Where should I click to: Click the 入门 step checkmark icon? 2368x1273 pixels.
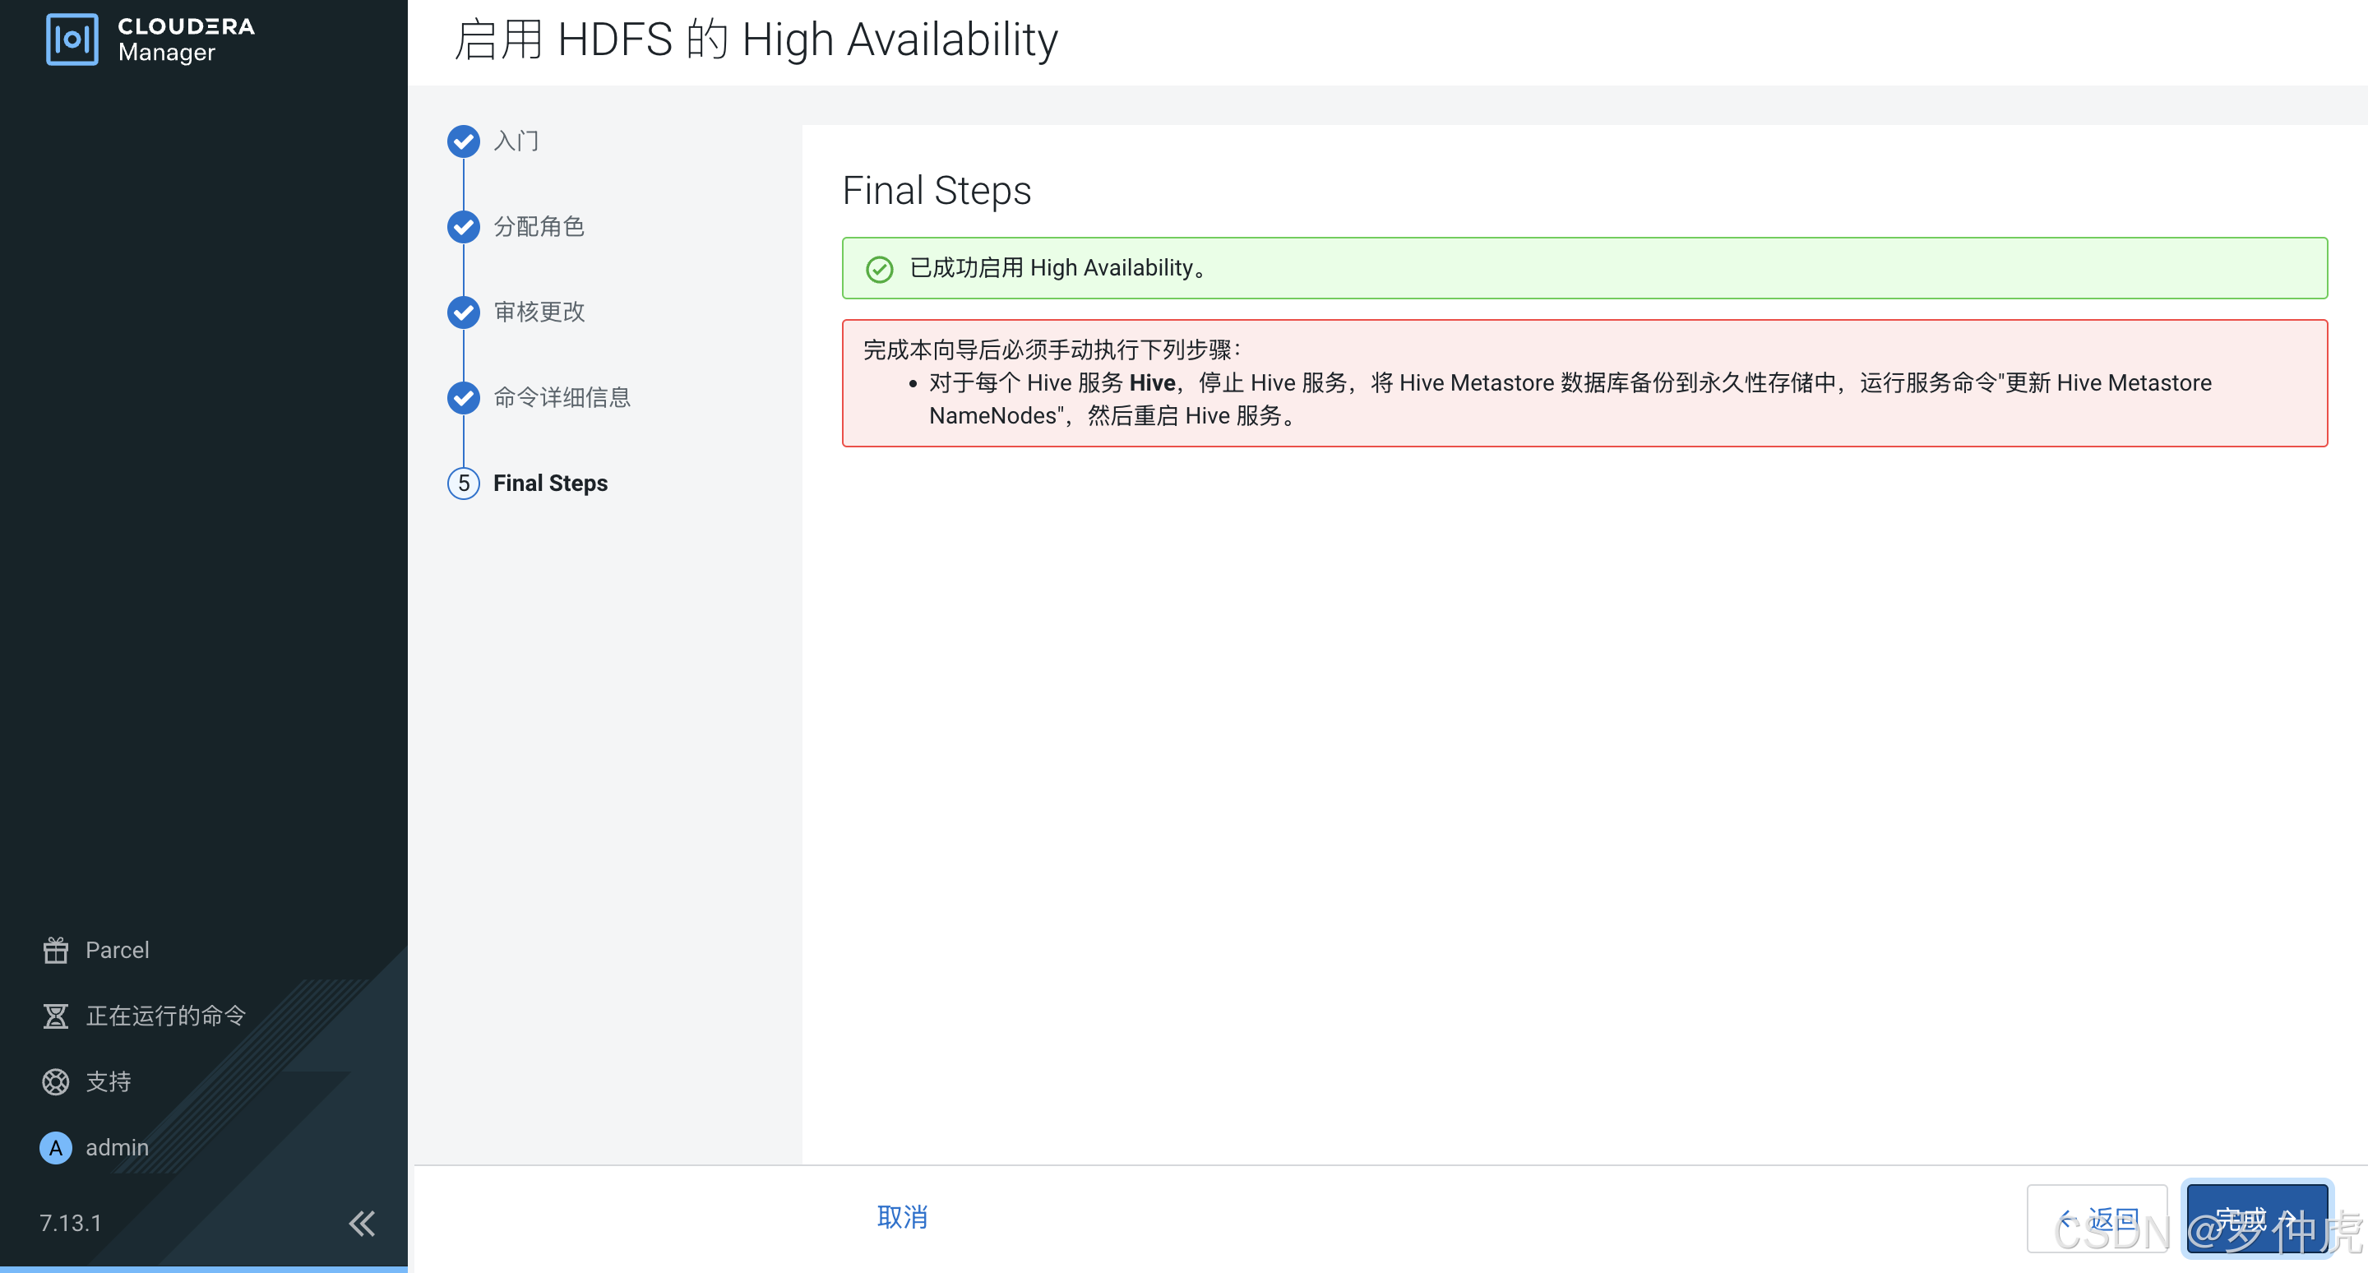pyautogui.click(x=463, y=141)
